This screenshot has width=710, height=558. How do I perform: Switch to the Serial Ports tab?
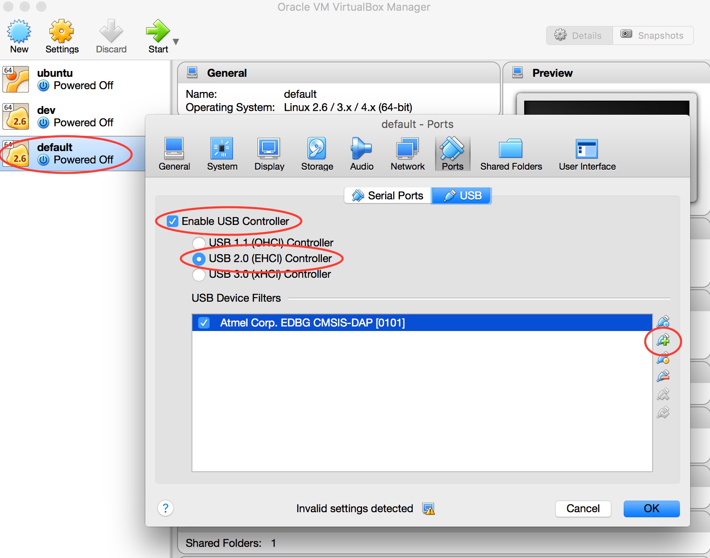pos(387,195)
